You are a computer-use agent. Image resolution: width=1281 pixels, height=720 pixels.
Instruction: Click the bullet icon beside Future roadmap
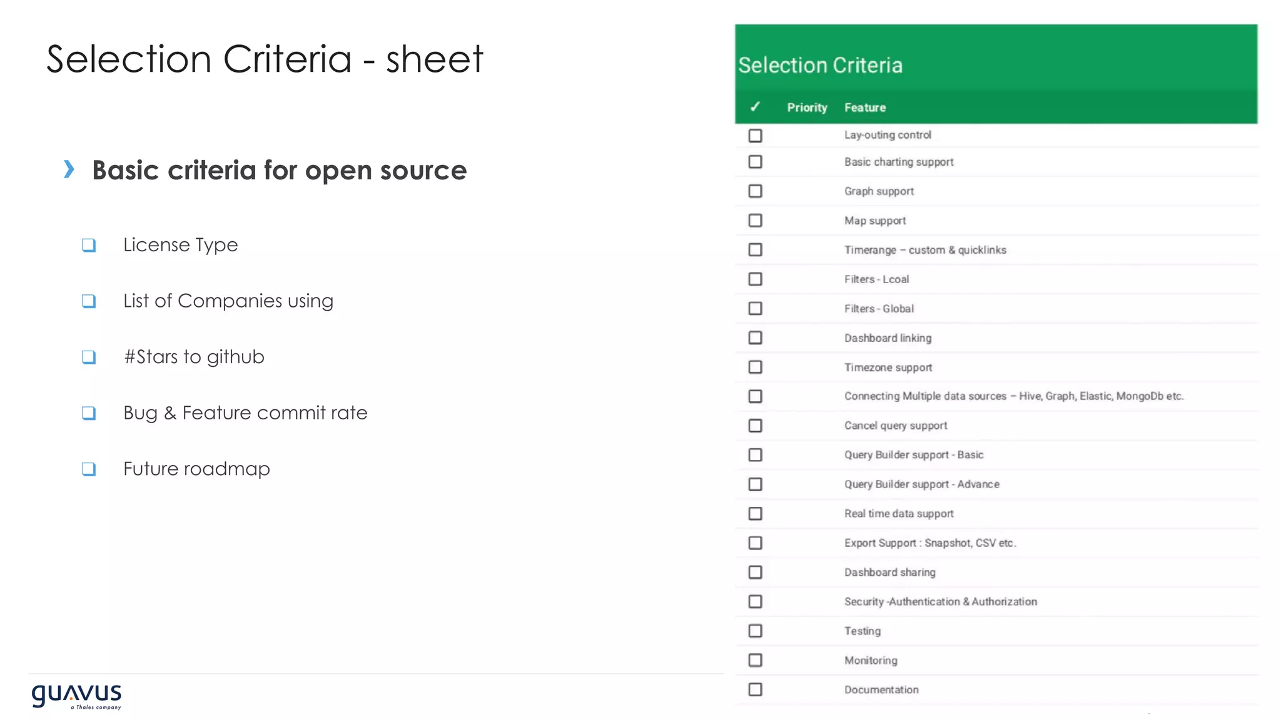click(89, 469)
